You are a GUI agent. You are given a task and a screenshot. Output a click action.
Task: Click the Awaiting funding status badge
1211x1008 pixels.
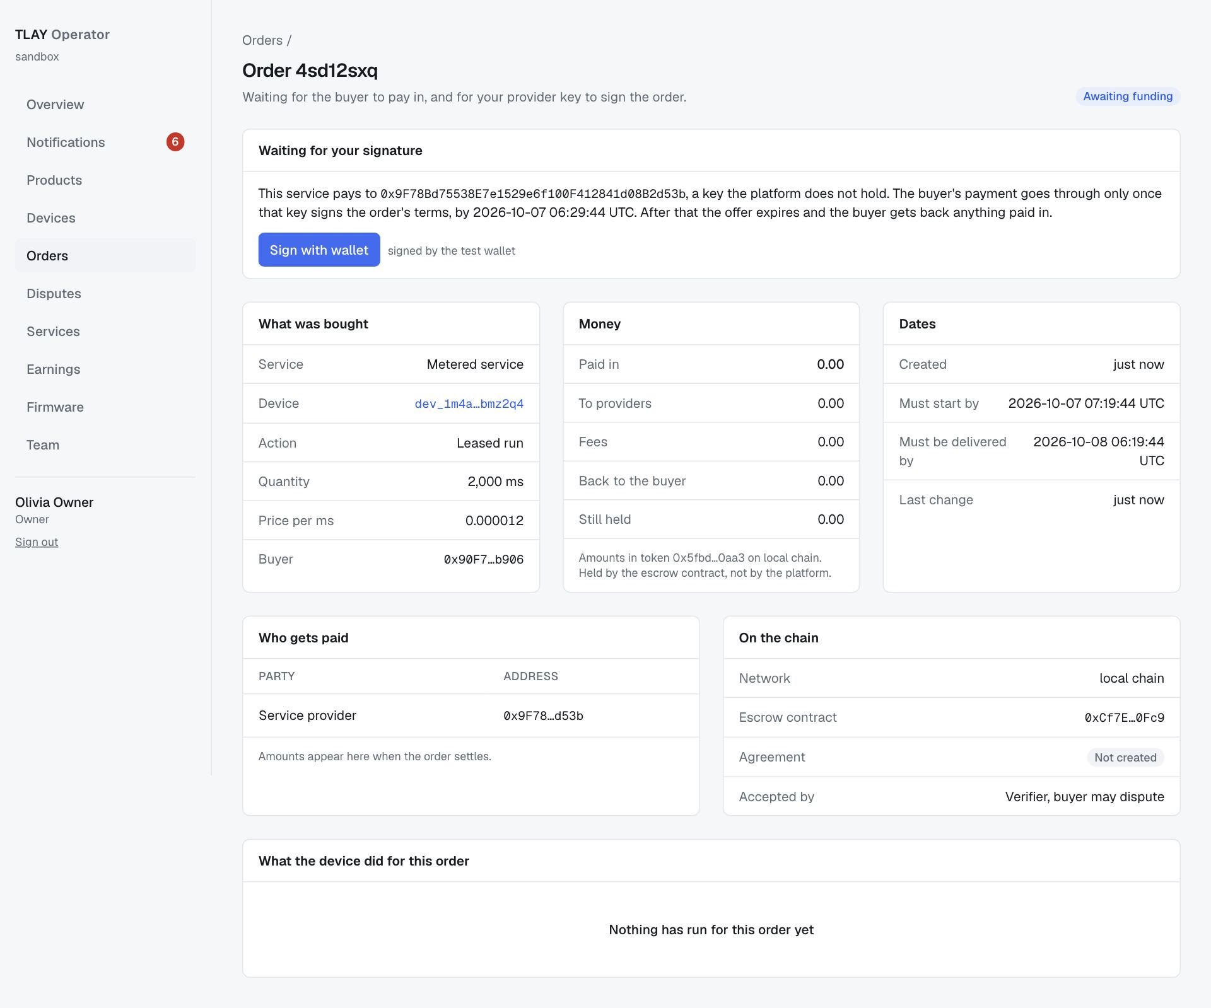pyautogui.click(x=1128, y=96)
